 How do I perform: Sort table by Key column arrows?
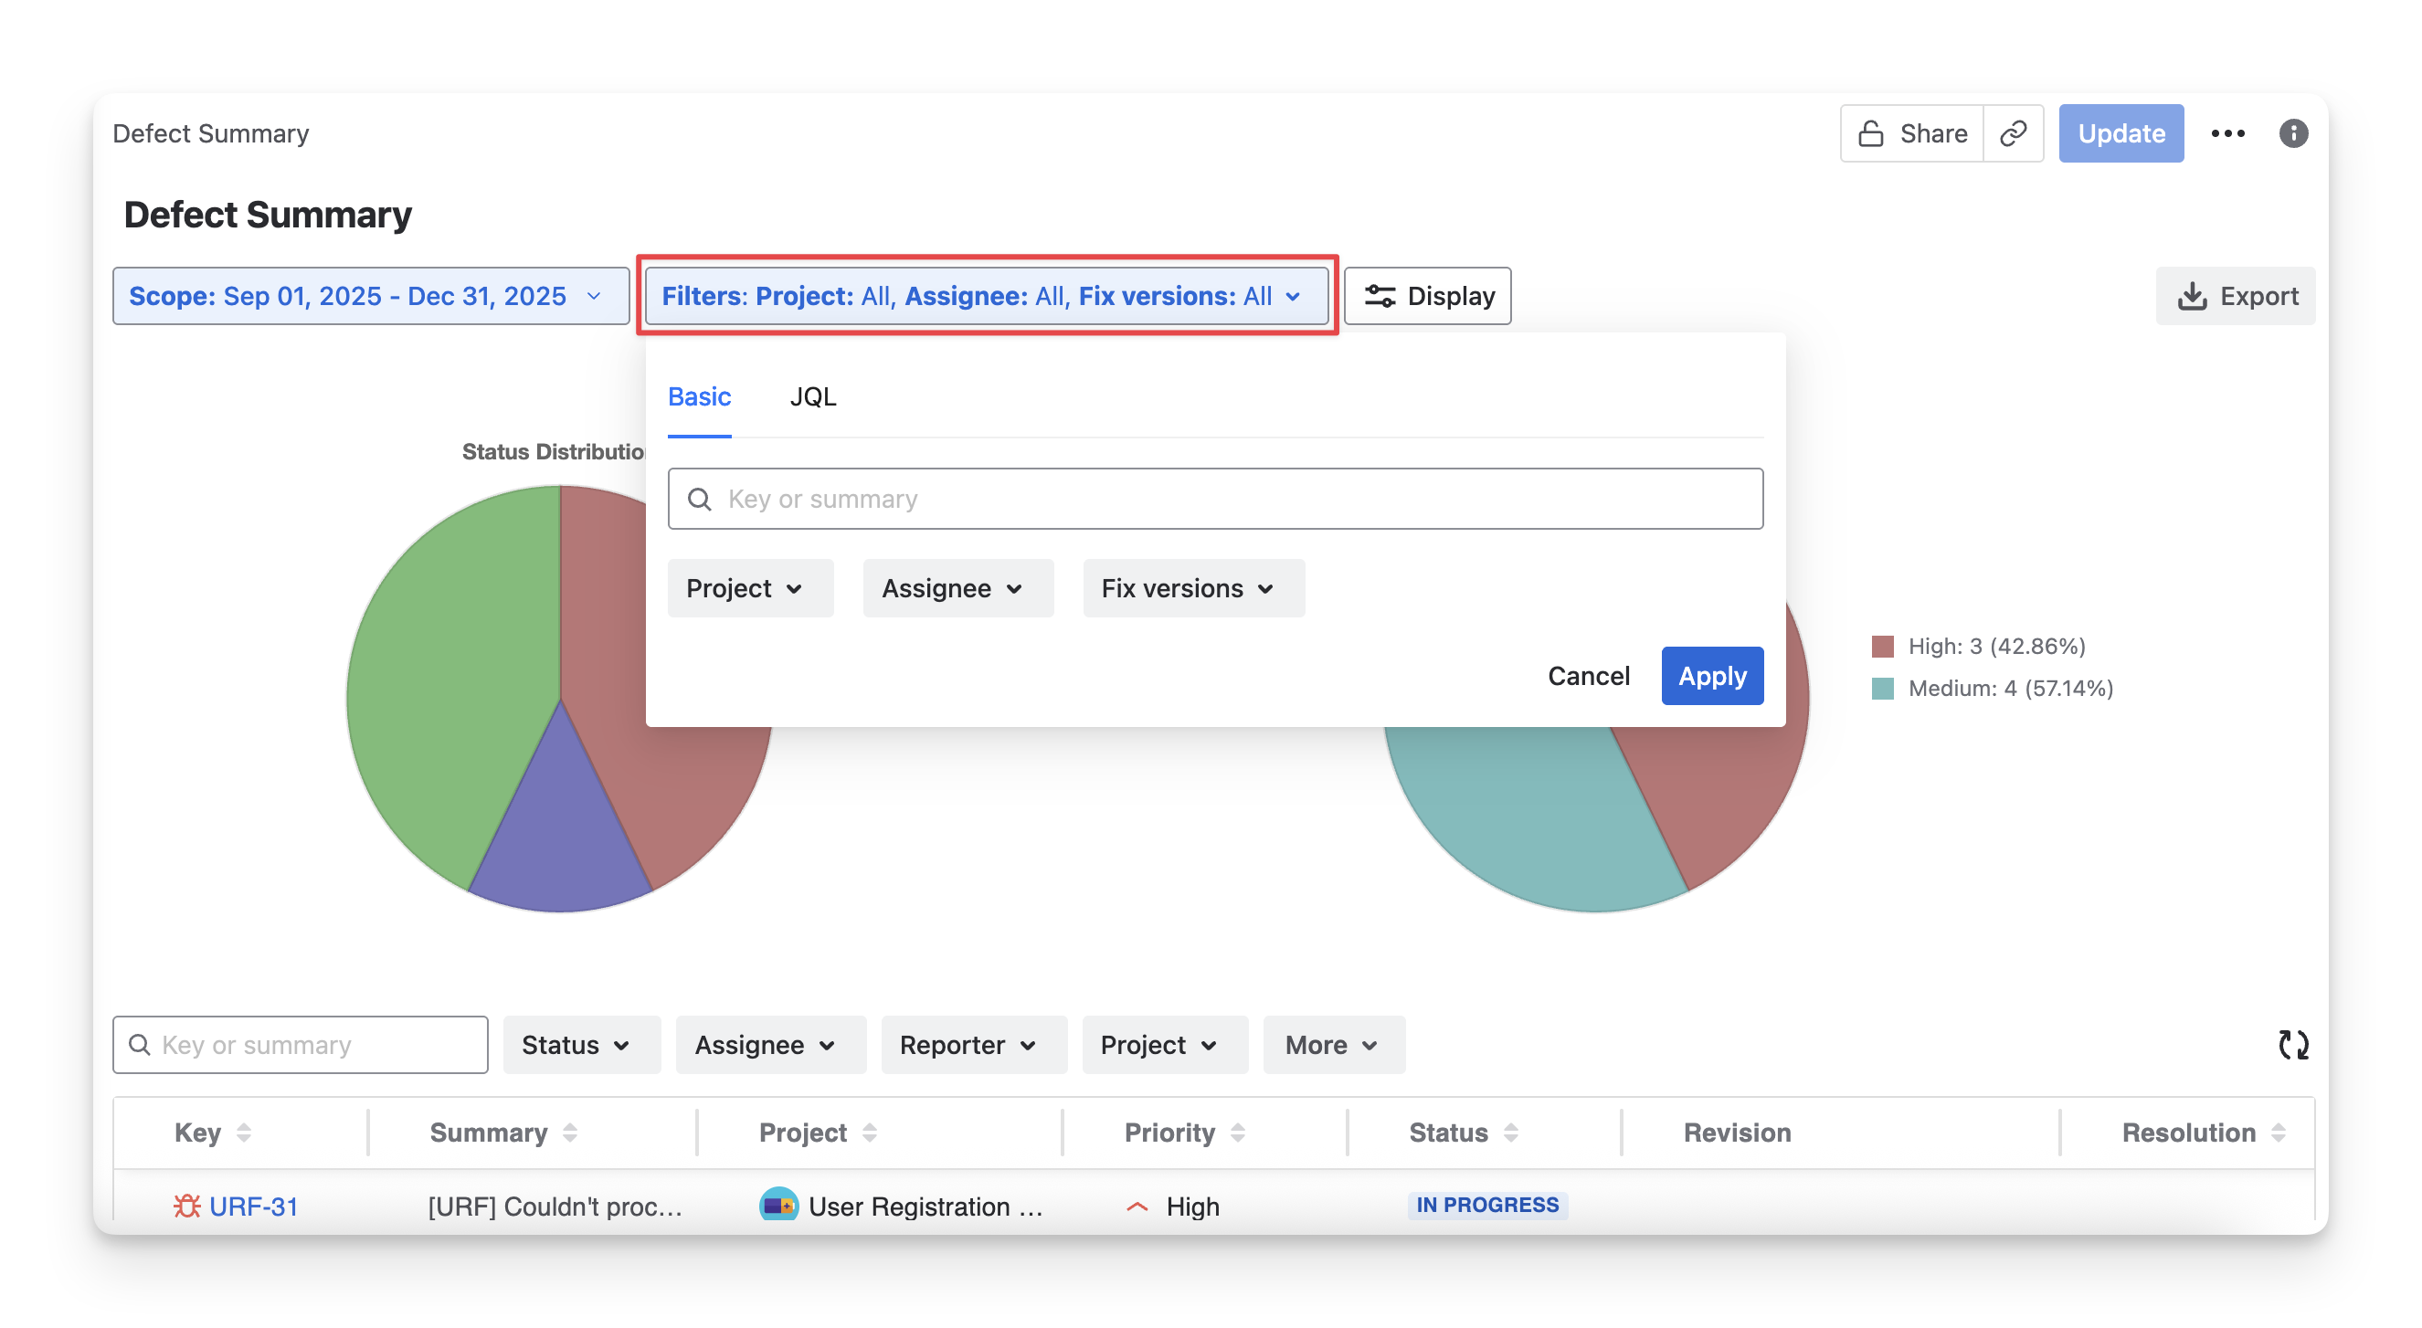(x=244, y=1133)
